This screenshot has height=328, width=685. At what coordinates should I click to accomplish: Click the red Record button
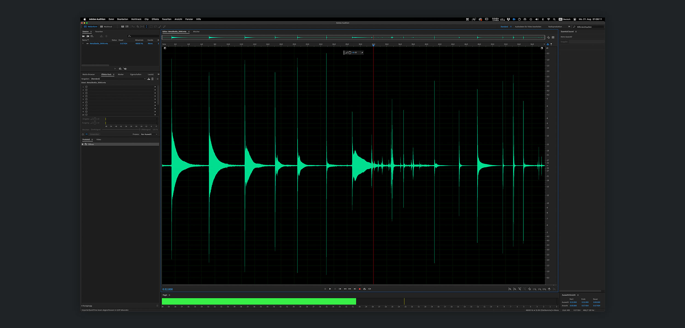(359, 289)
